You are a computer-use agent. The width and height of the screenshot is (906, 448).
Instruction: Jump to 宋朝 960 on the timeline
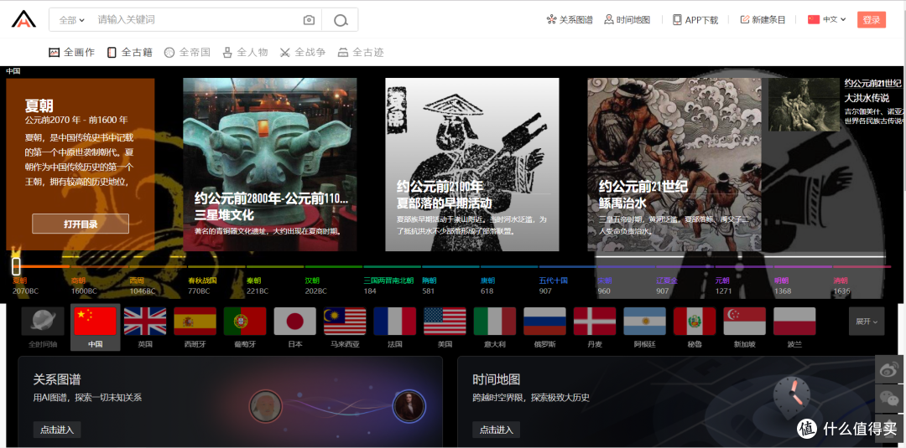coord(605,286)
